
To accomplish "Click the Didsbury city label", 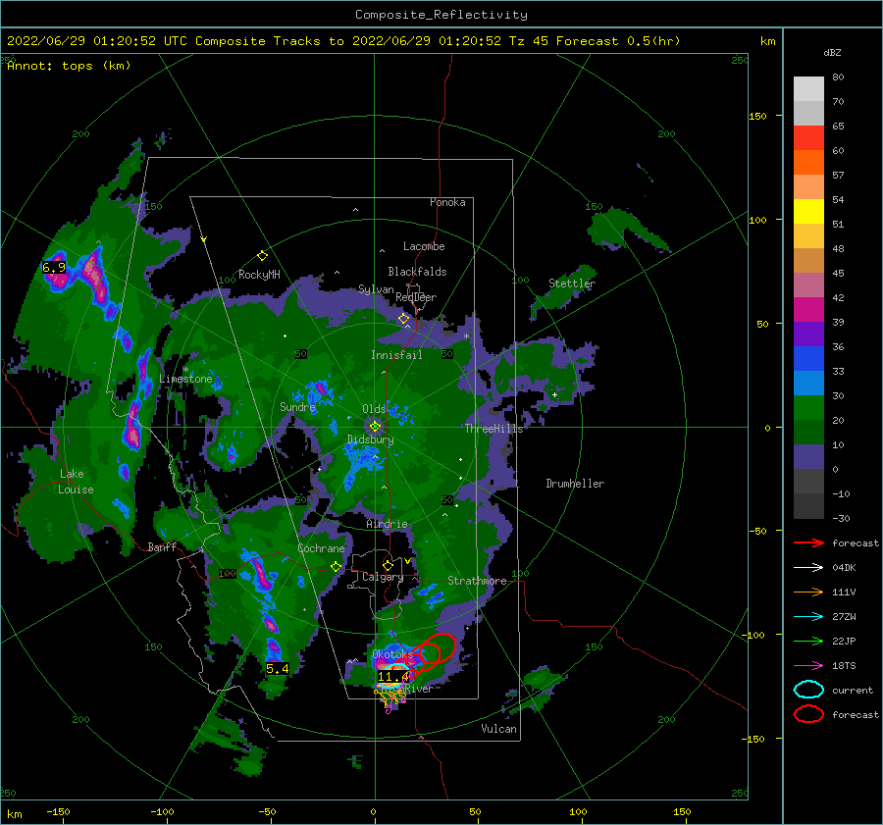I will coord(371,439).
